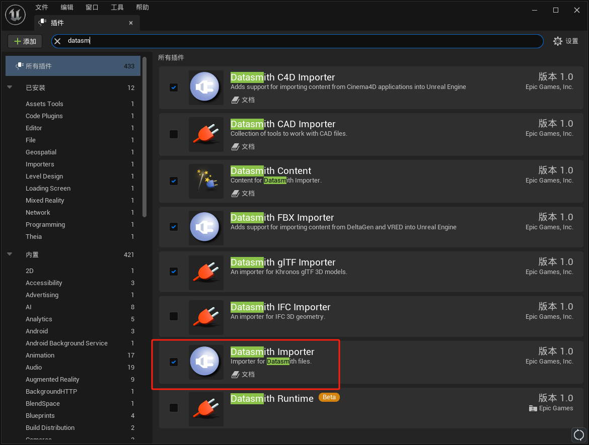The width and height of the screenshot is (589, 445).
Task: Click documentation book icon for Datasmith Importer
Action: click(235, 375)
